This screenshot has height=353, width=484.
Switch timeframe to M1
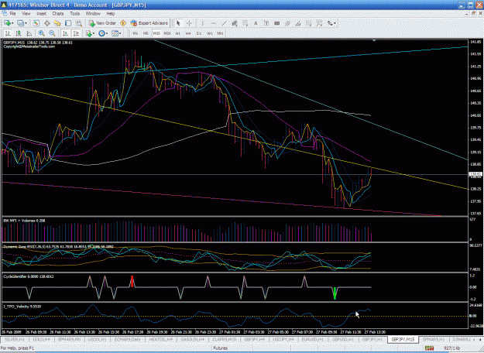point(136,33)
